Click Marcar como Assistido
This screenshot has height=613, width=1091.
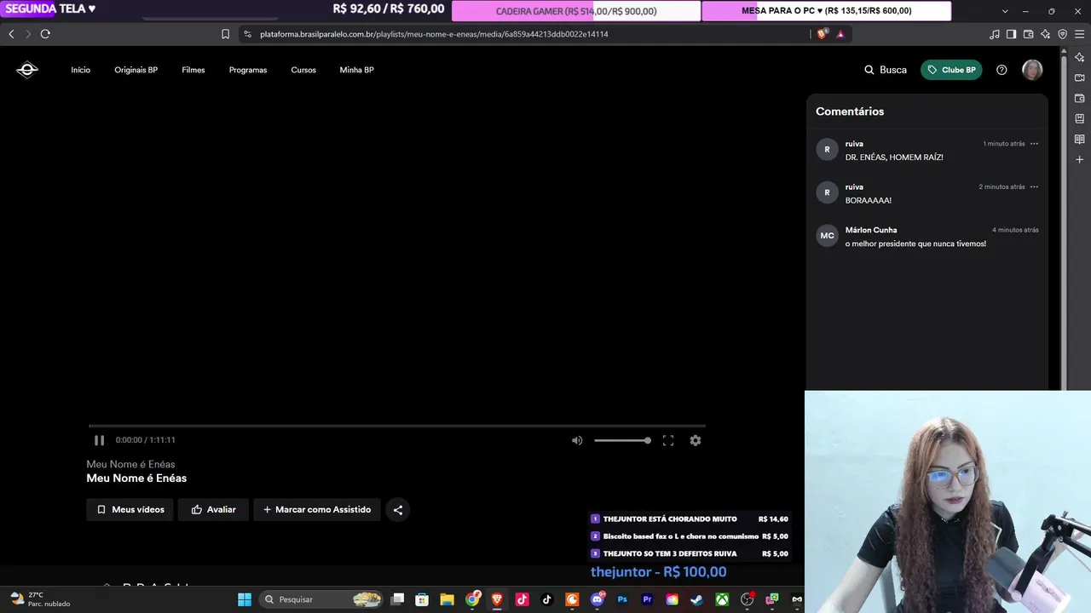click(317, 510)
